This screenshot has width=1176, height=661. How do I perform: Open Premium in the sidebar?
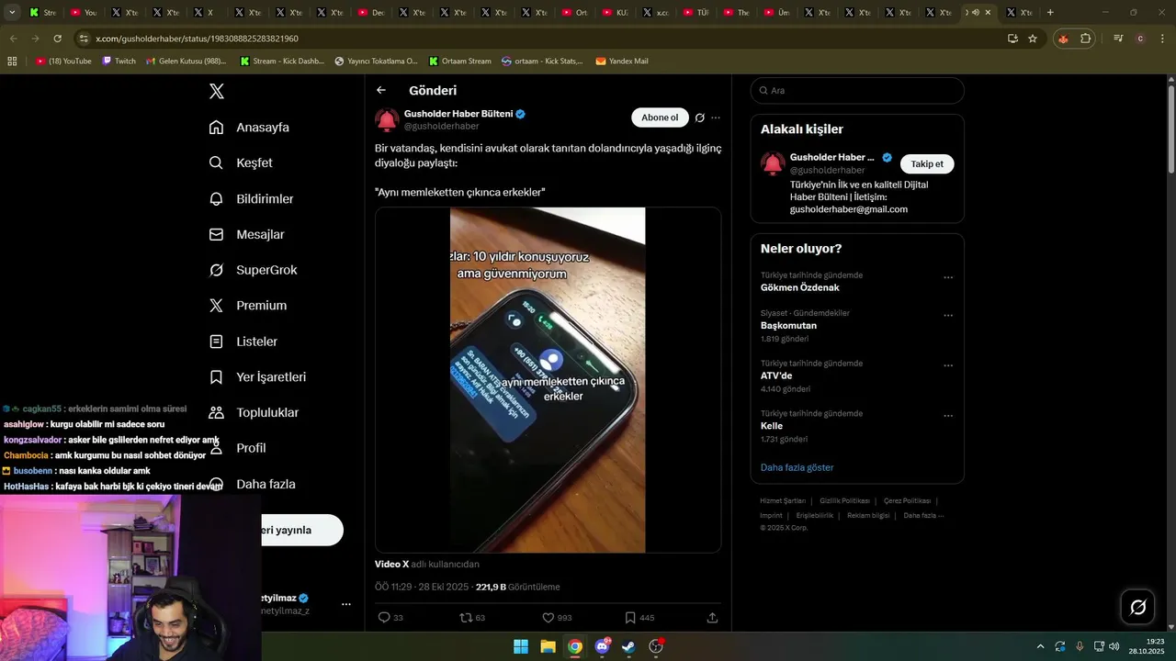click(x=247, y=305)
